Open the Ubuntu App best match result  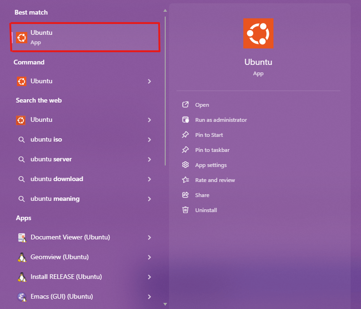85,37
